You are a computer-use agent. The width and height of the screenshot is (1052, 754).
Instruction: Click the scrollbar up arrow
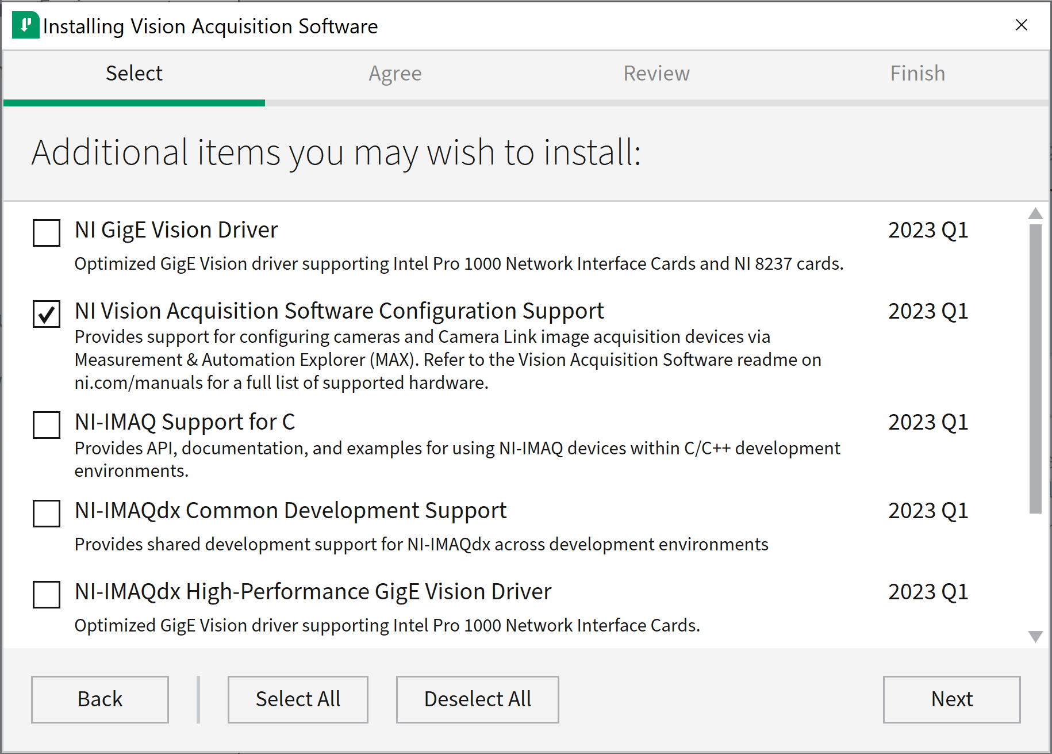[x=1035, y=213]
